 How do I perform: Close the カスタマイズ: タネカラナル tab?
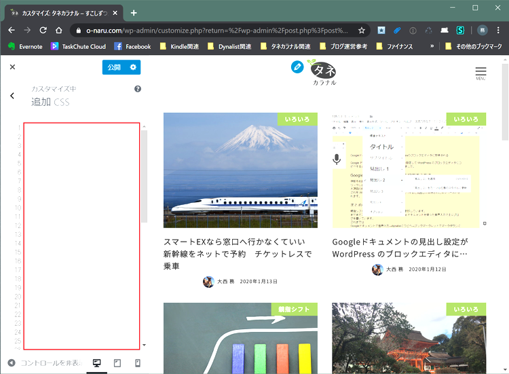point(115,13)
